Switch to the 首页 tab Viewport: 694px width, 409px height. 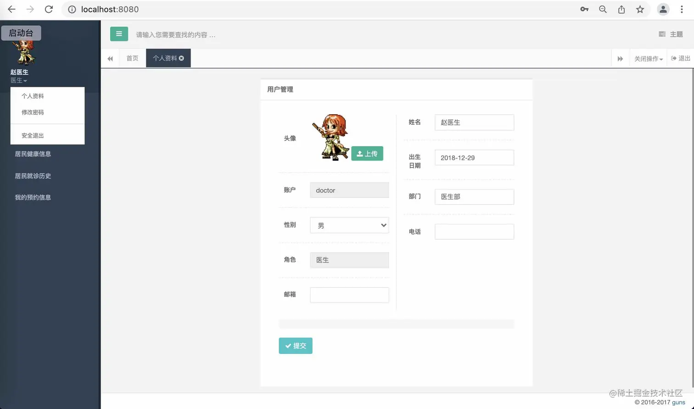pyautogui.click(x=132, y=58)
